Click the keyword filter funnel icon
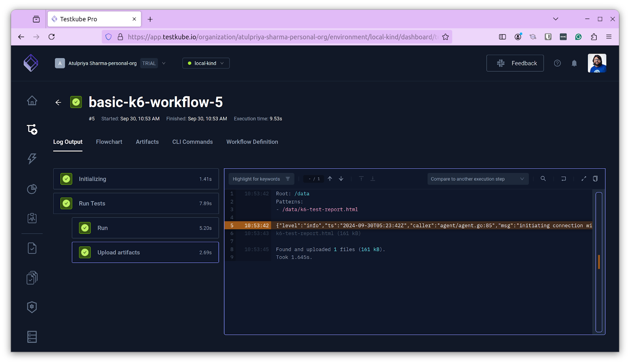 (x=288, y=179)
